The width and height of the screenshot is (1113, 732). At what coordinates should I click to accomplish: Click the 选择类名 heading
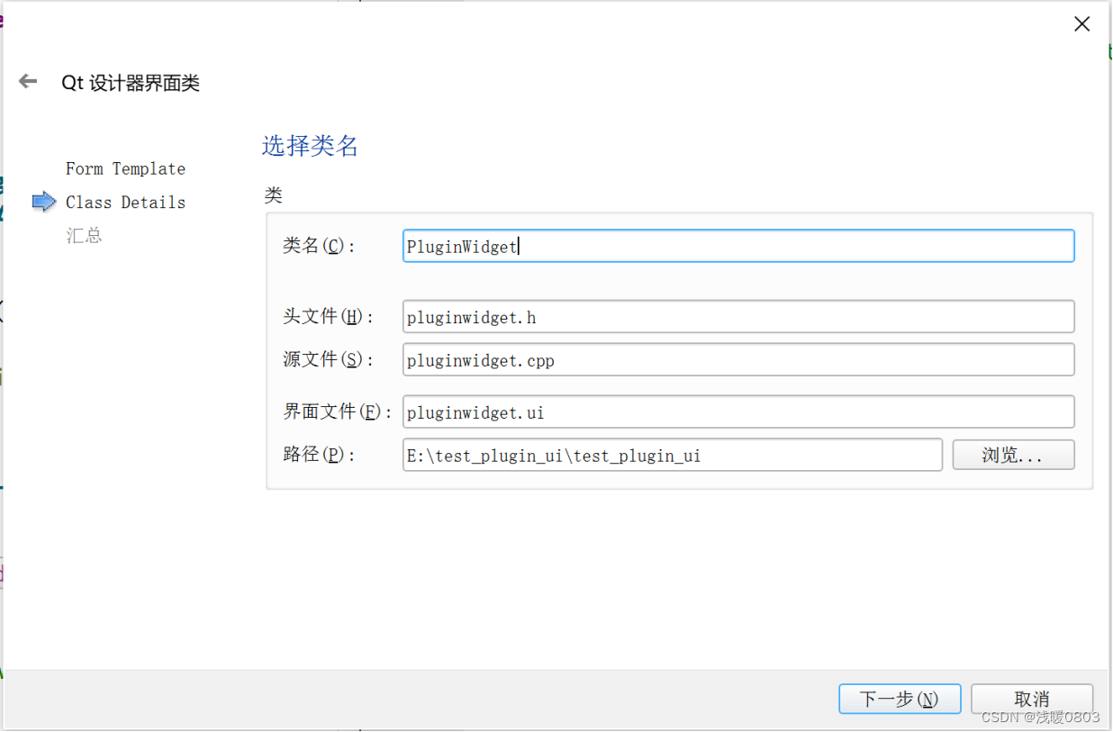tap(310, 146)
